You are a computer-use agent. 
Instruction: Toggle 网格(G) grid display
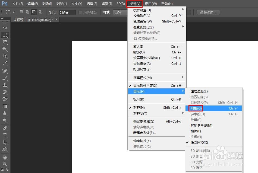point(213,108)
